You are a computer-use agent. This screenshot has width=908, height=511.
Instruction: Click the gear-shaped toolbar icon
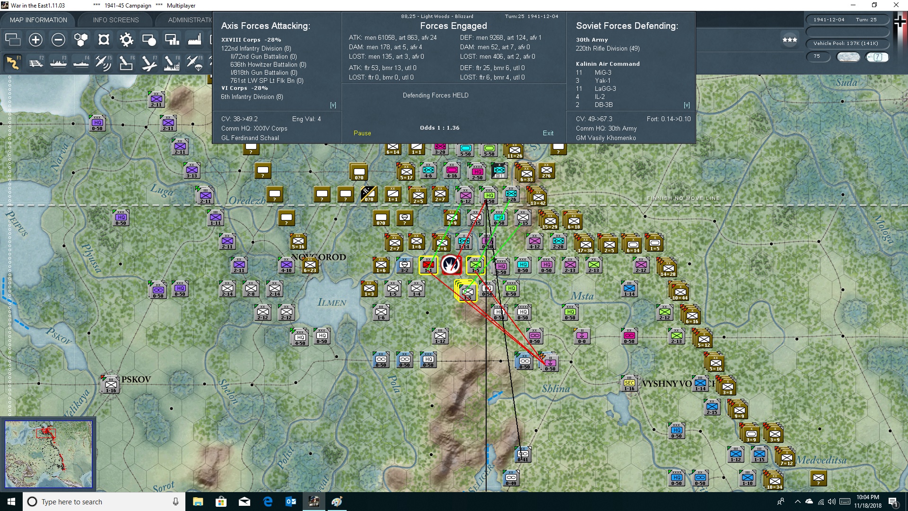coord(126,40)
